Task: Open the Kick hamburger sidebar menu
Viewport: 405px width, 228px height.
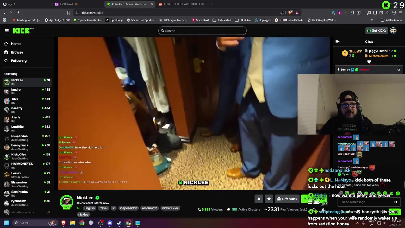Action: (x=7, y=31)
